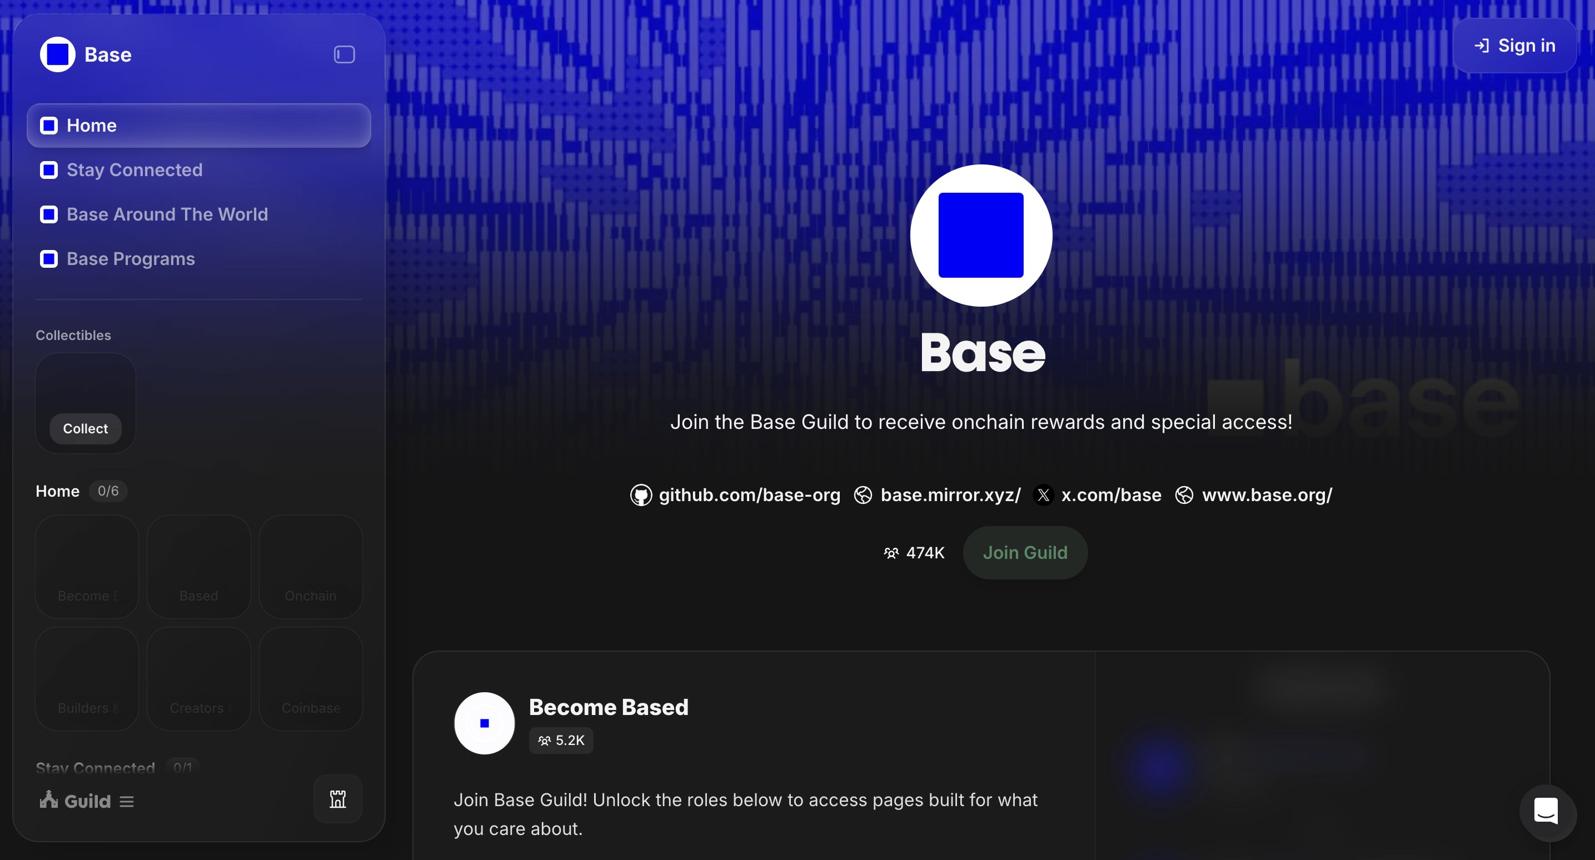The image size is (1595, 860).
Task: Click the Join Guild button
Action: 1025,552
